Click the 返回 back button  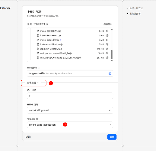tap(28, 137)
